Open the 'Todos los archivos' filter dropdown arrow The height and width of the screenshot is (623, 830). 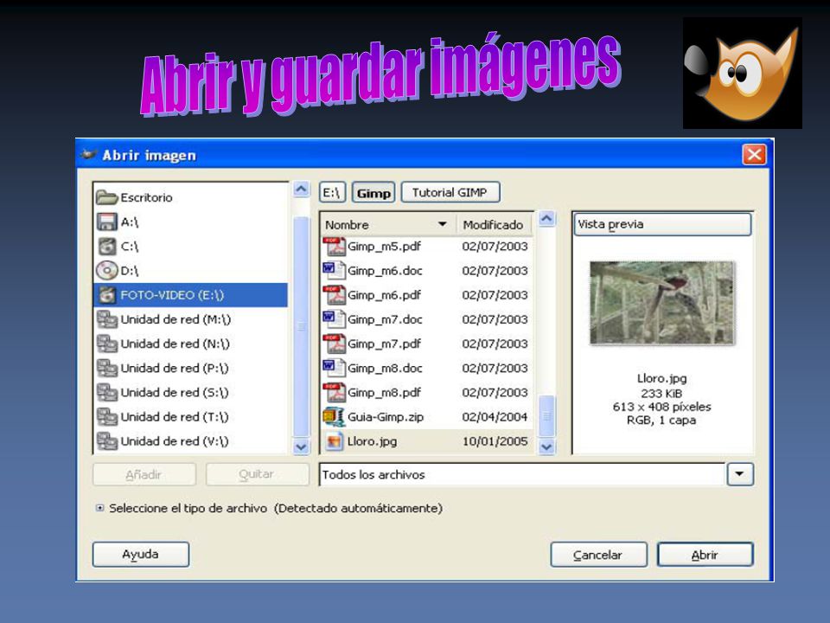point(740,474)
